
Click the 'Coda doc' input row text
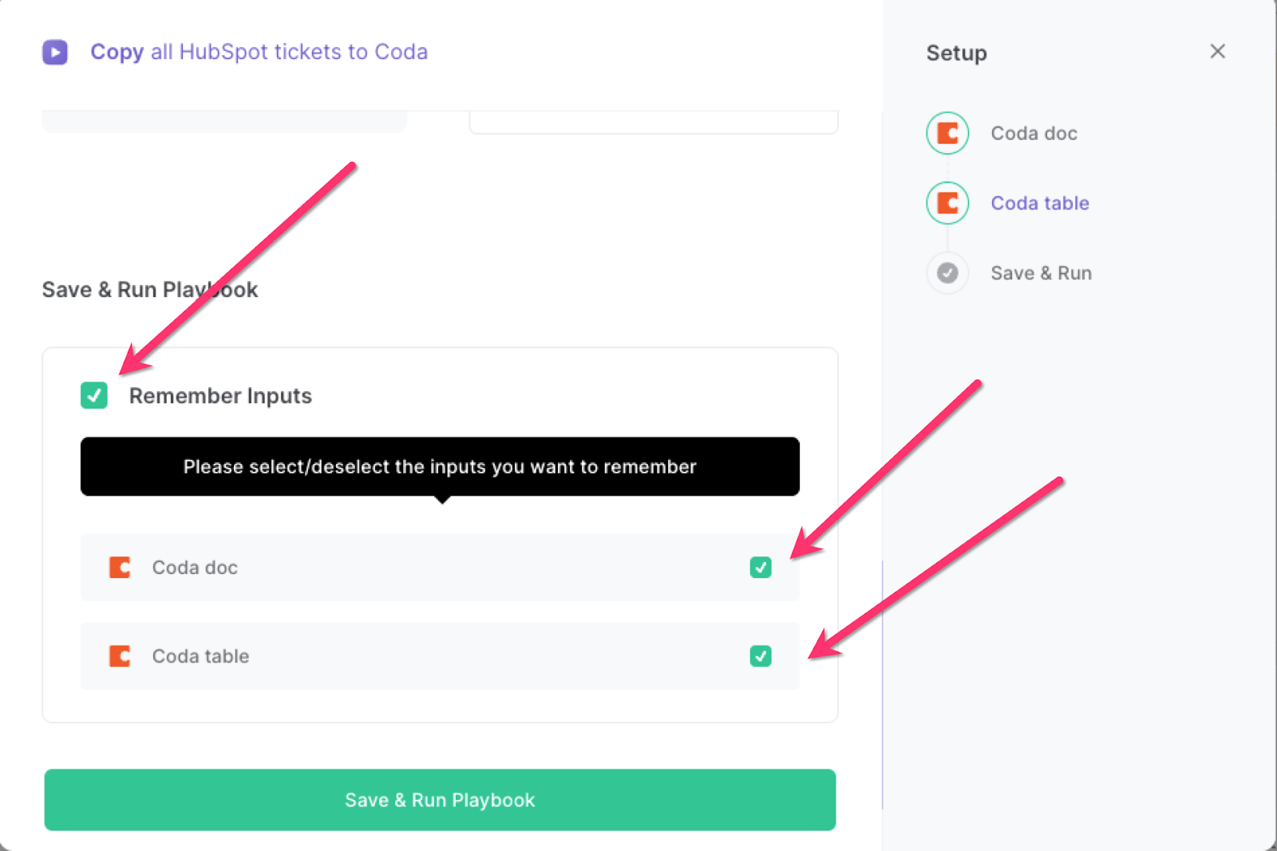tap(195, 568)
